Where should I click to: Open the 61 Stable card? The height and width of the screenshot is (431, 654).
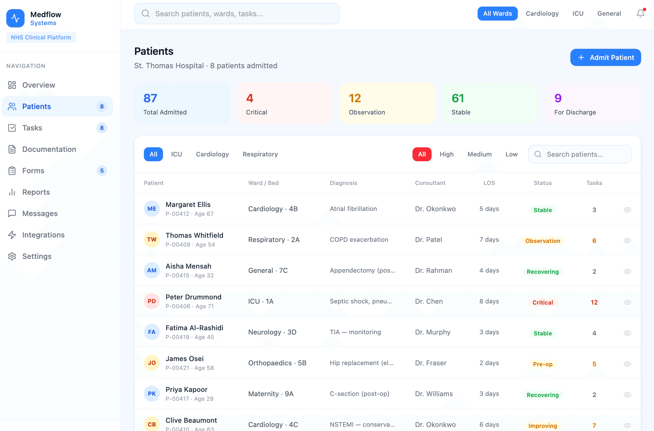490,103
